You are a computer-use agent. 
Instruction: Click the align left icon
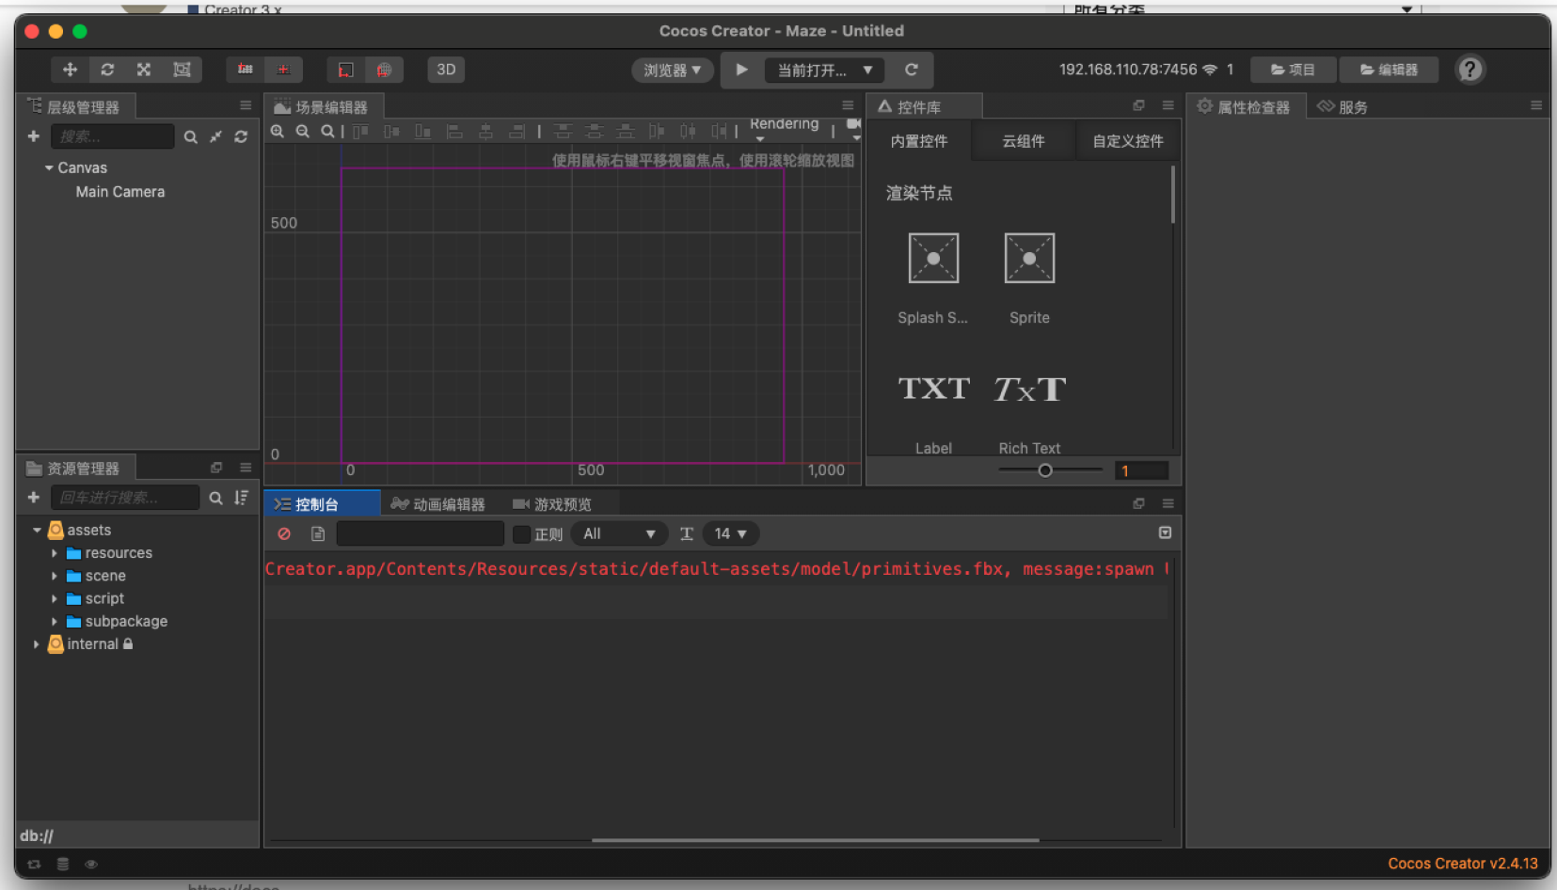[454, 132]
